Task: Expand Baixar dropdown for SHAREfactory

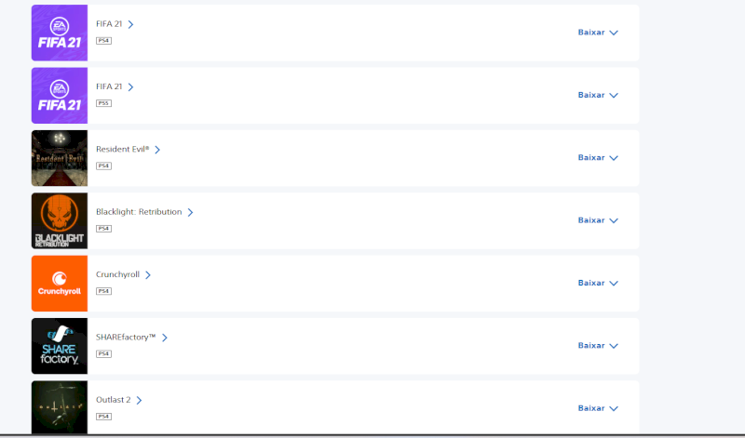Action: tap(598, 345)
